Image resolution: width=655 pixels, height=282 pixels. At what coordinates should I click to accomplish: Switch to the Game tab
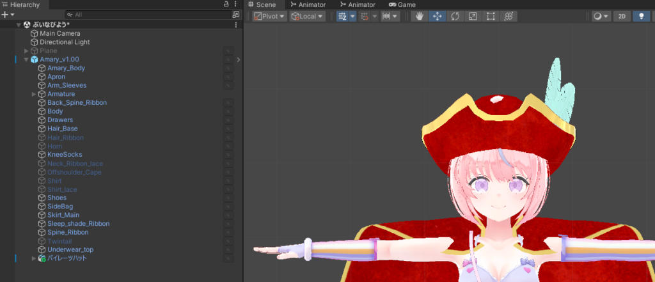[x=402, y=4]
